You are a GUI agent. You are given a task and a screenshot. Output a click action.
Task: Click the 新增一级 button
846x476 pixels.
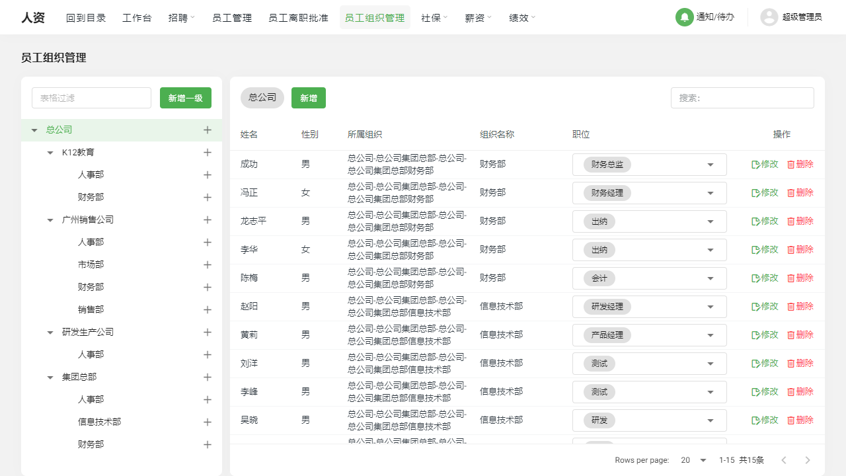pos(185,97)
